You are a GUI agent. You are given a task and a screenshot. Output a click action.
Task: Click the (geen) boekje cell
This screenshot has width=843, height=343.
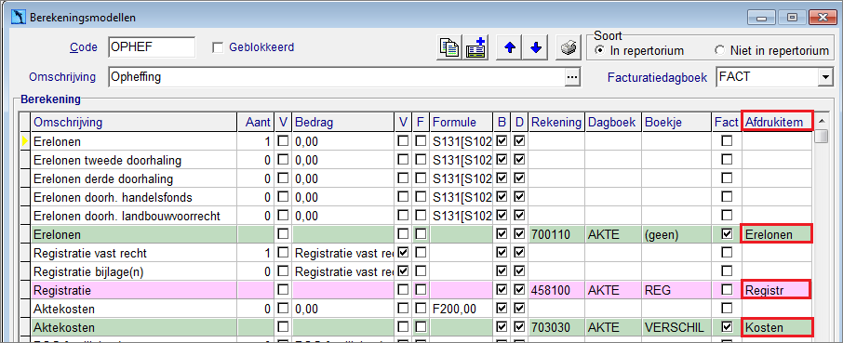click(x=677, y=234)
